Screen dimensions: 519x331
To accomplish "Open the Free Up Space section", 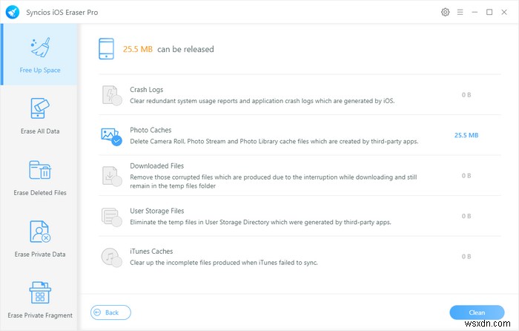I will point(40,54).
